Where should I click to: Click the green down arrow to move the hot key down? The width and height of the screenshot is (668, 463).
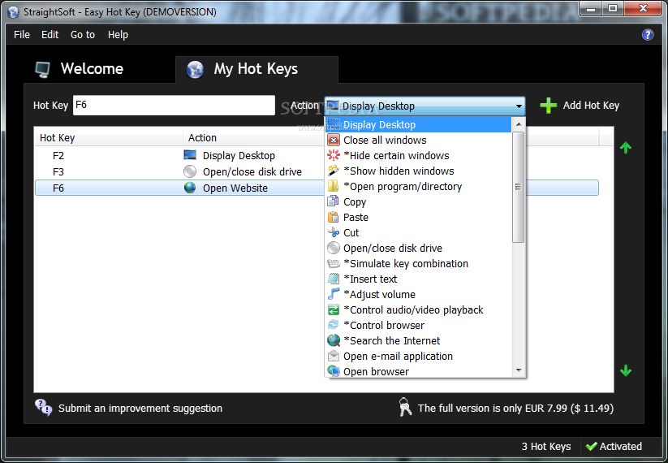(626, 370)
